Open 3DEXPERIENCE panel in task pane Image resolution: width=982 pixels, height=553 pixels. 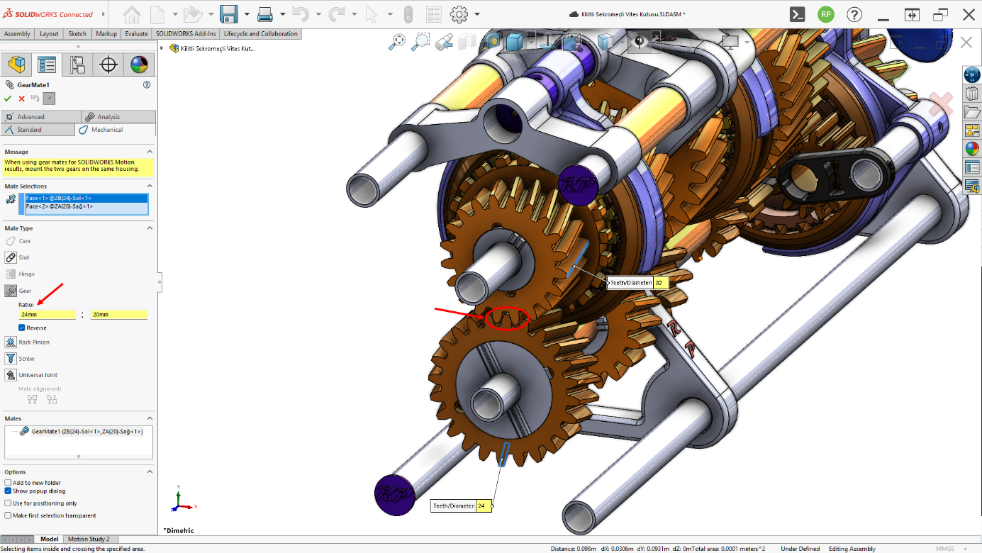tap(971, 74)
